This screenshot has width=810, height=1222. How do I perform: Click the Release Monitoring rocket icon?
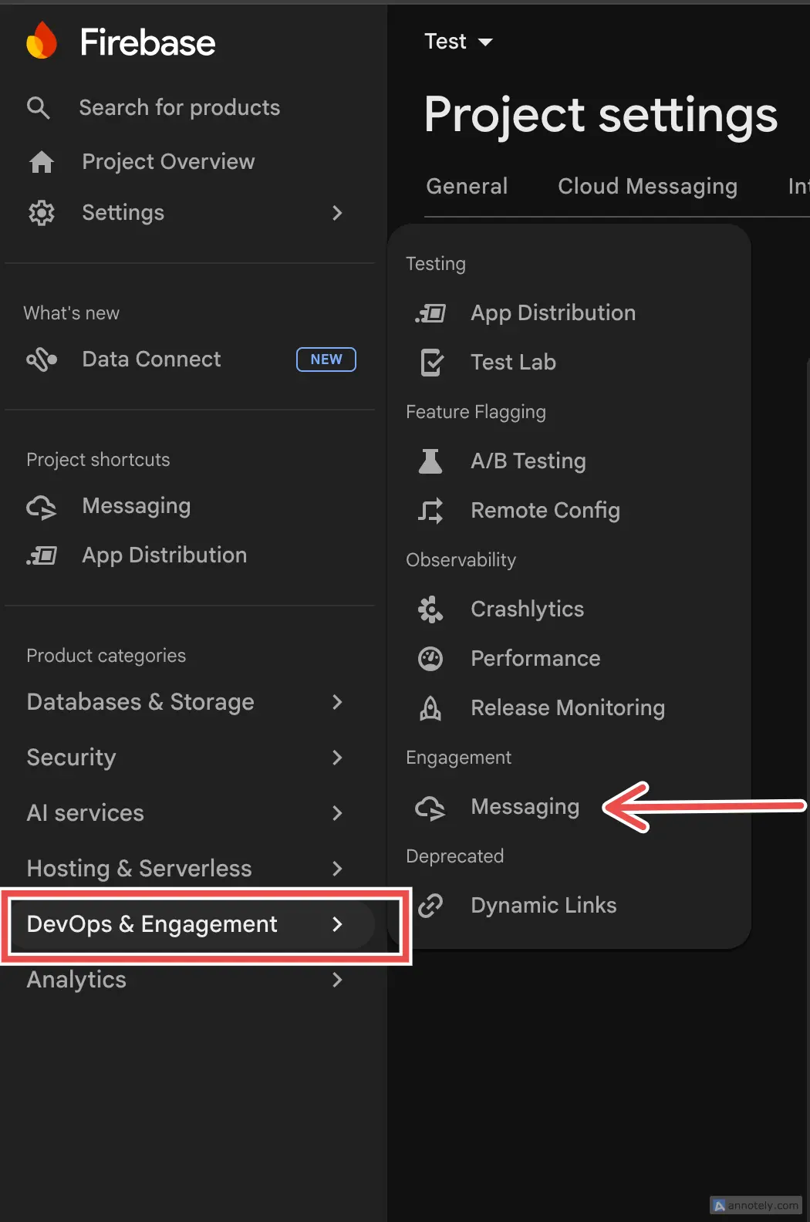click(x=430, y=708)
